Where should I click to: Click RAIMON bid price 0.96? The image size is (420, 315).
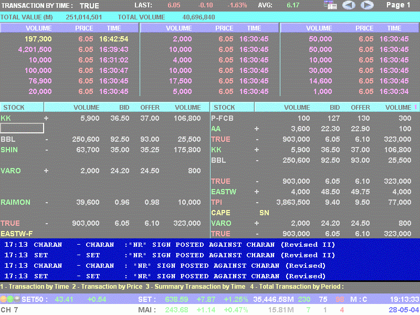coord(122,202)
